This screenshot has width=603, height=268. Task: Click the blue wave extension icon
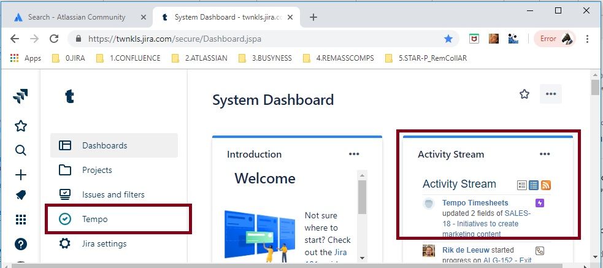[x=513, y=39]
